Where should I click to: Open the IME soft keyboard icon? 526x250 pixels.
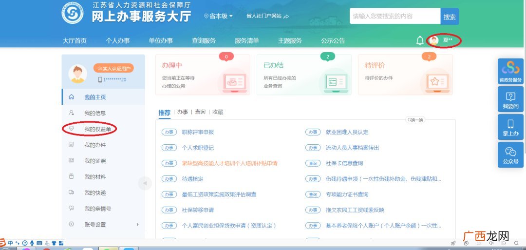coord(39,243)
